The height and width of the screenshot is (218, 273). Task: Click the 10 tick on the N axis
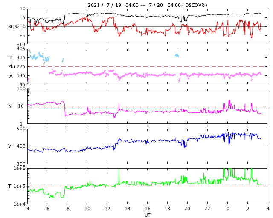pos(21,106)
